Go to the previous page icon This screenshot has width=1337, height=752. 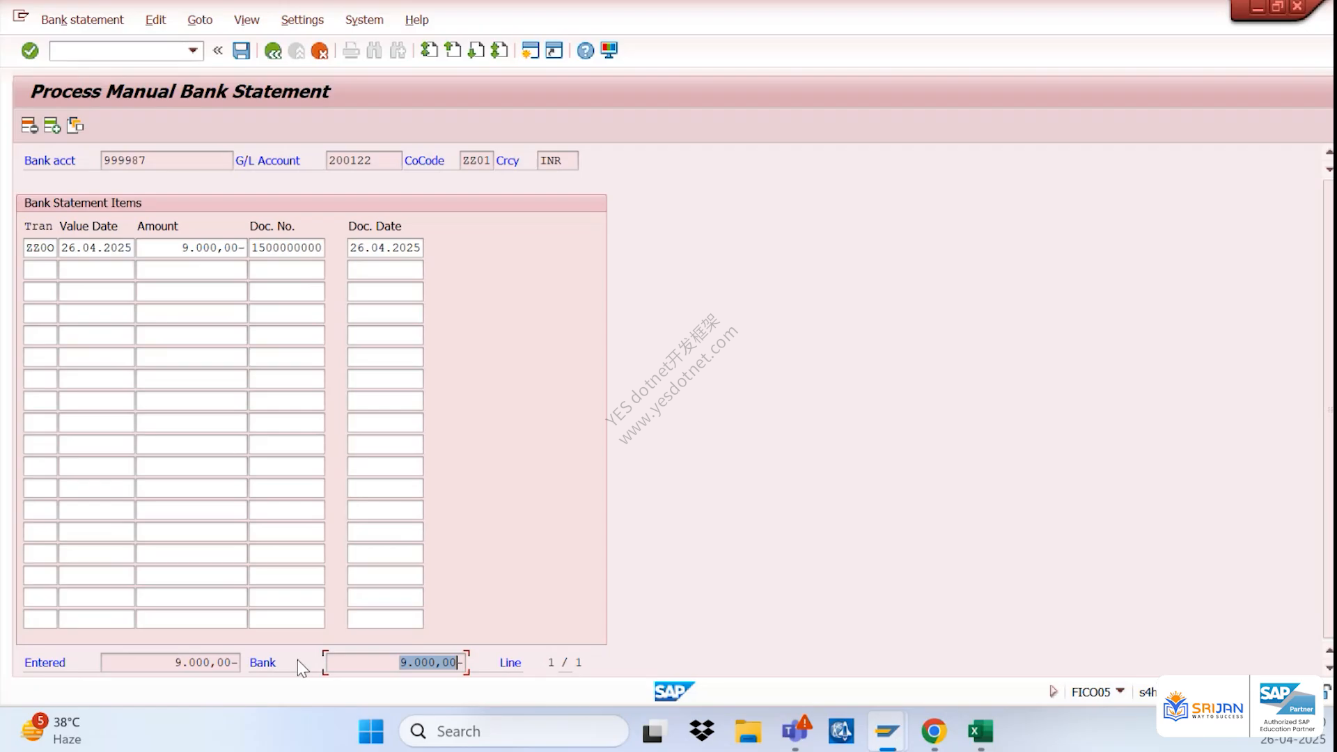pos(453,50)
